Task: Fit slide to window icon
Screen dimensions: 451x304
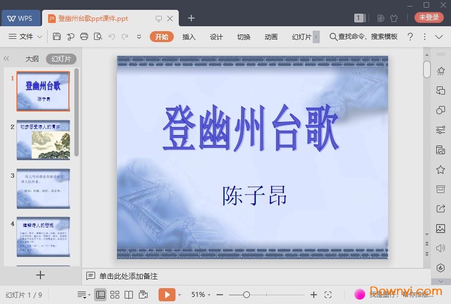Action: pos(328,295)
